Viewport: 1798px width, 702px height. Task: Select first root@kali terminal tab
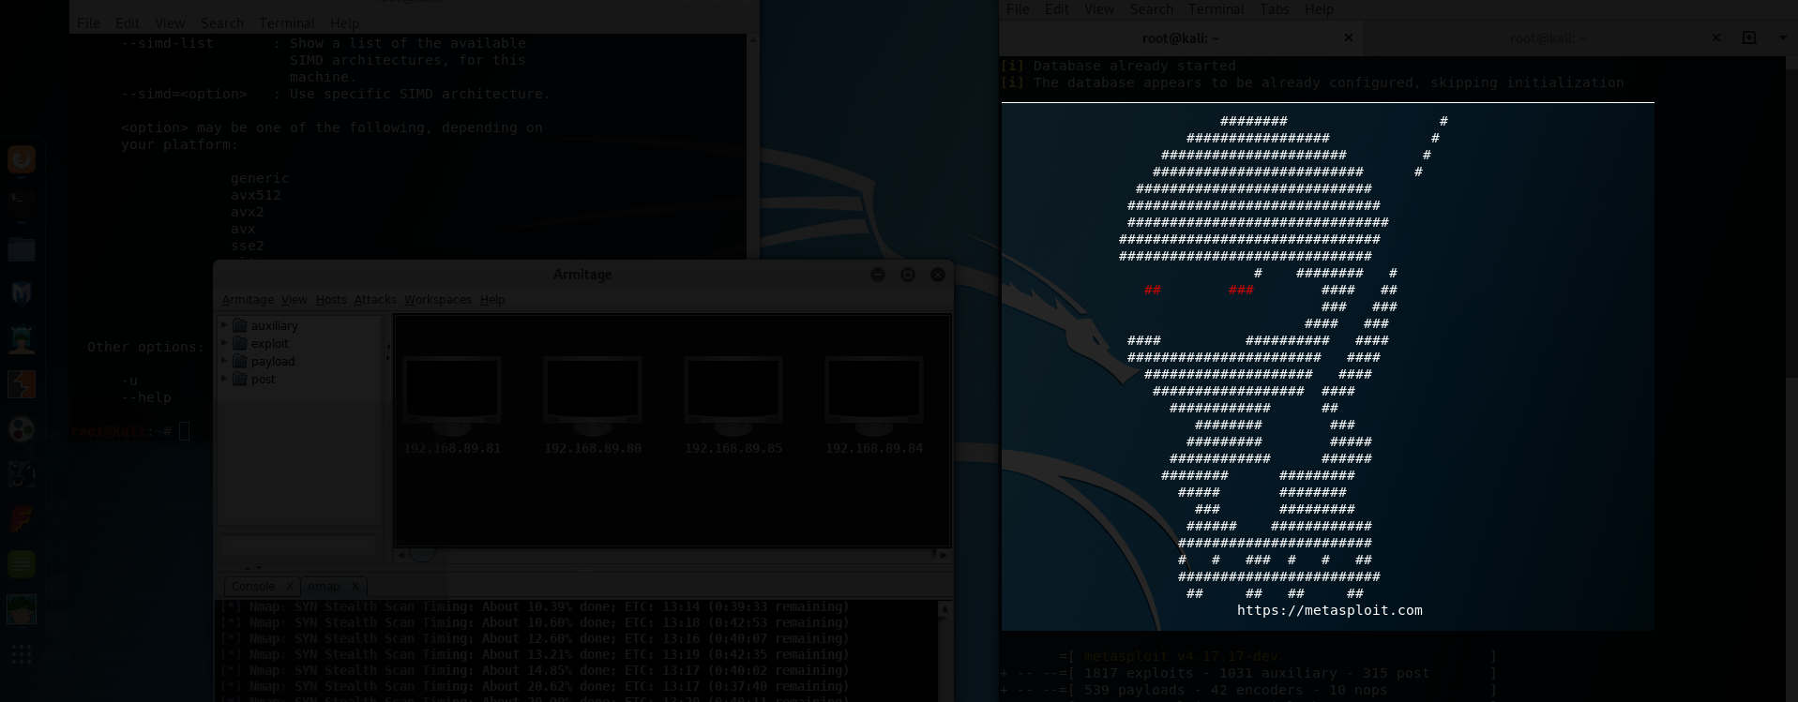click(1181, 37)
